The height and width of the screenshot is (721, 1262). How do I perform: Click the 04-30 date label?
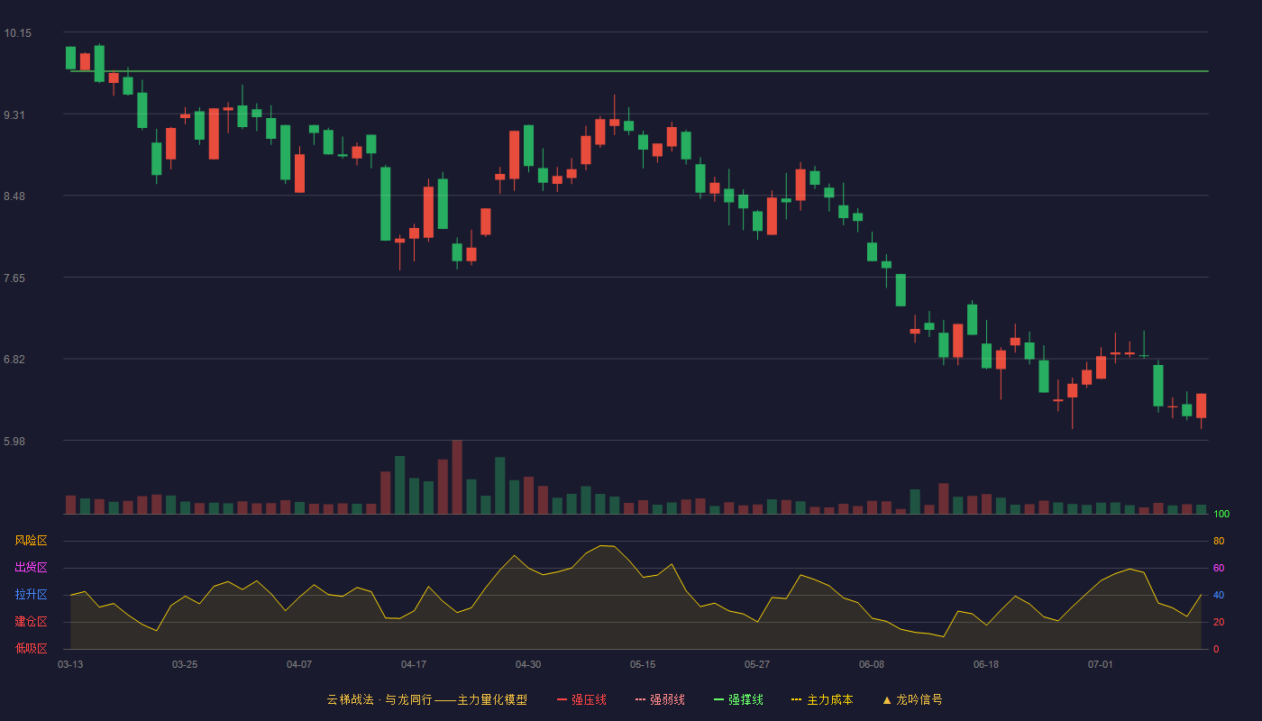528,664
